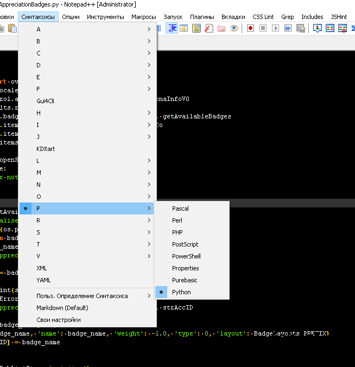Choose YAML language
The height and width of the screenshot is (367, 355).
tap(87, 280)
